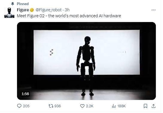Open the three-dot more options menu

click(x=153, y=10)
